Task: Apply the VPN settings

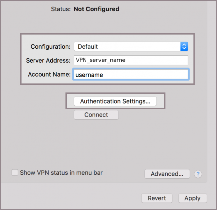Action: [192, 198]
